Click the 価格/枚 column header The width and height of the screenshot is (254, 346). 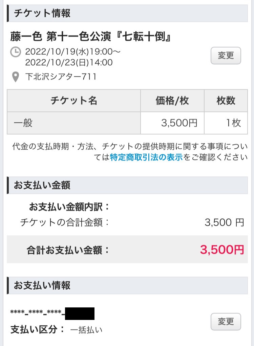pos(172,101)
